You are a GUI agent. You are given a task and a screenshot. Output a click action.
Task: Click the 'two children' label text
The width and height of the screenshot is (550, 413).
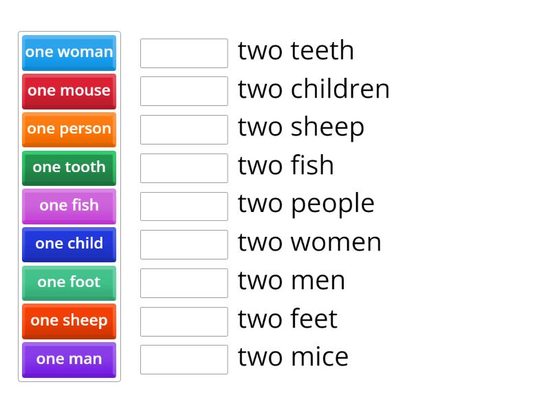click(313, 89)
